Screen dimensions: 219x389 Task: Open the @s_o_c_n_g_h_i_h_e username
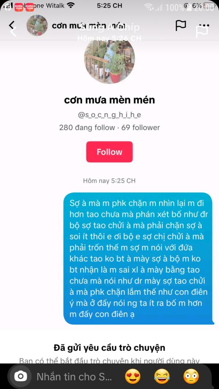[x=109, y=115]
